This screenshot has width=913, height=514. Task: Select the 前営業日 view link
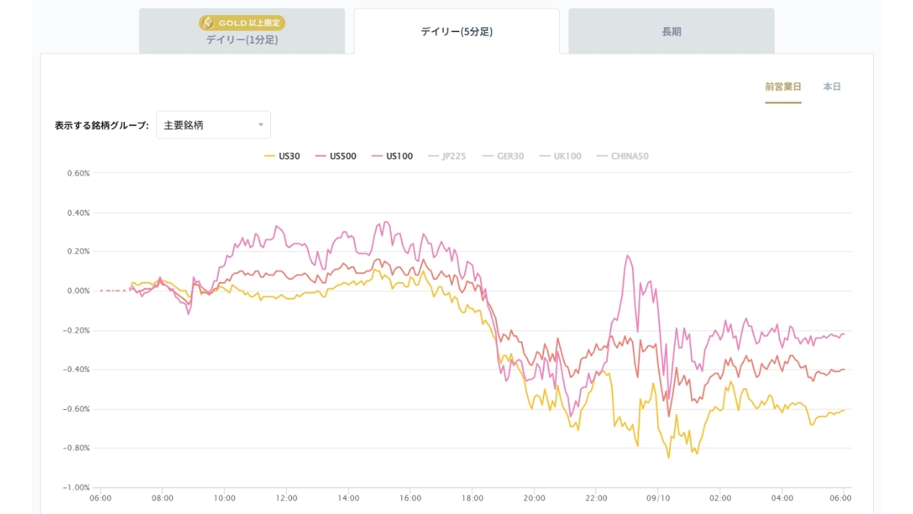point(783,86)
